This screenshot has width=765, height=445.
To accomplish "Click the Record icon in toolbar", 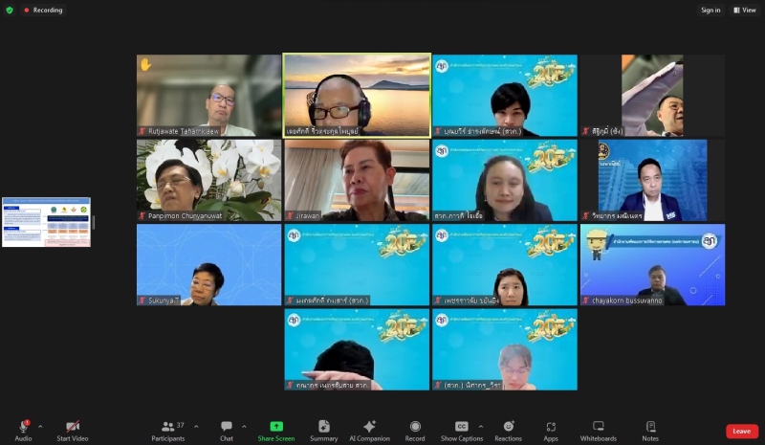I will 415,427.
